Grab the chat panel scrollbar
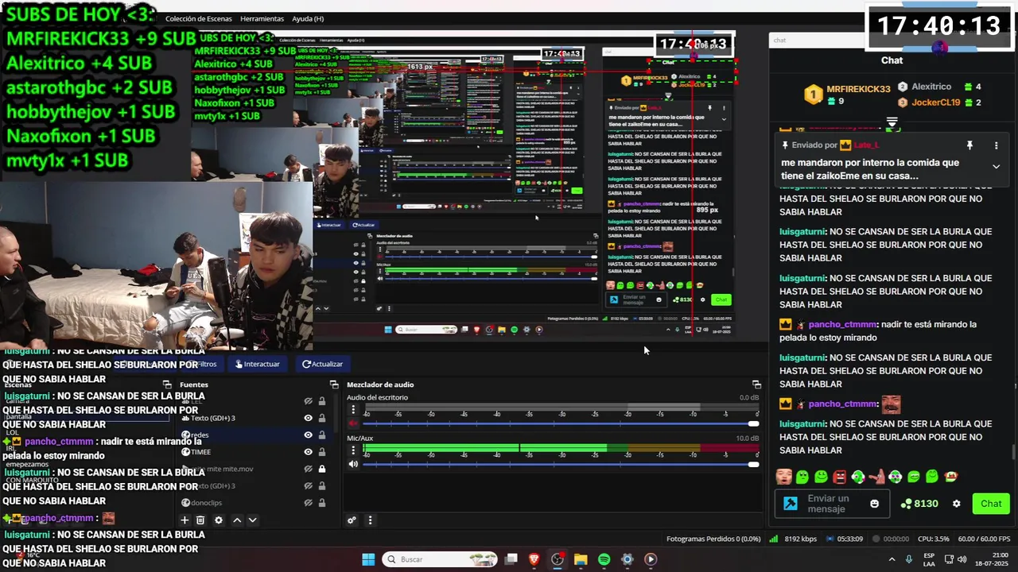Screen dimensions: 1018x572 click(1013, 453)
